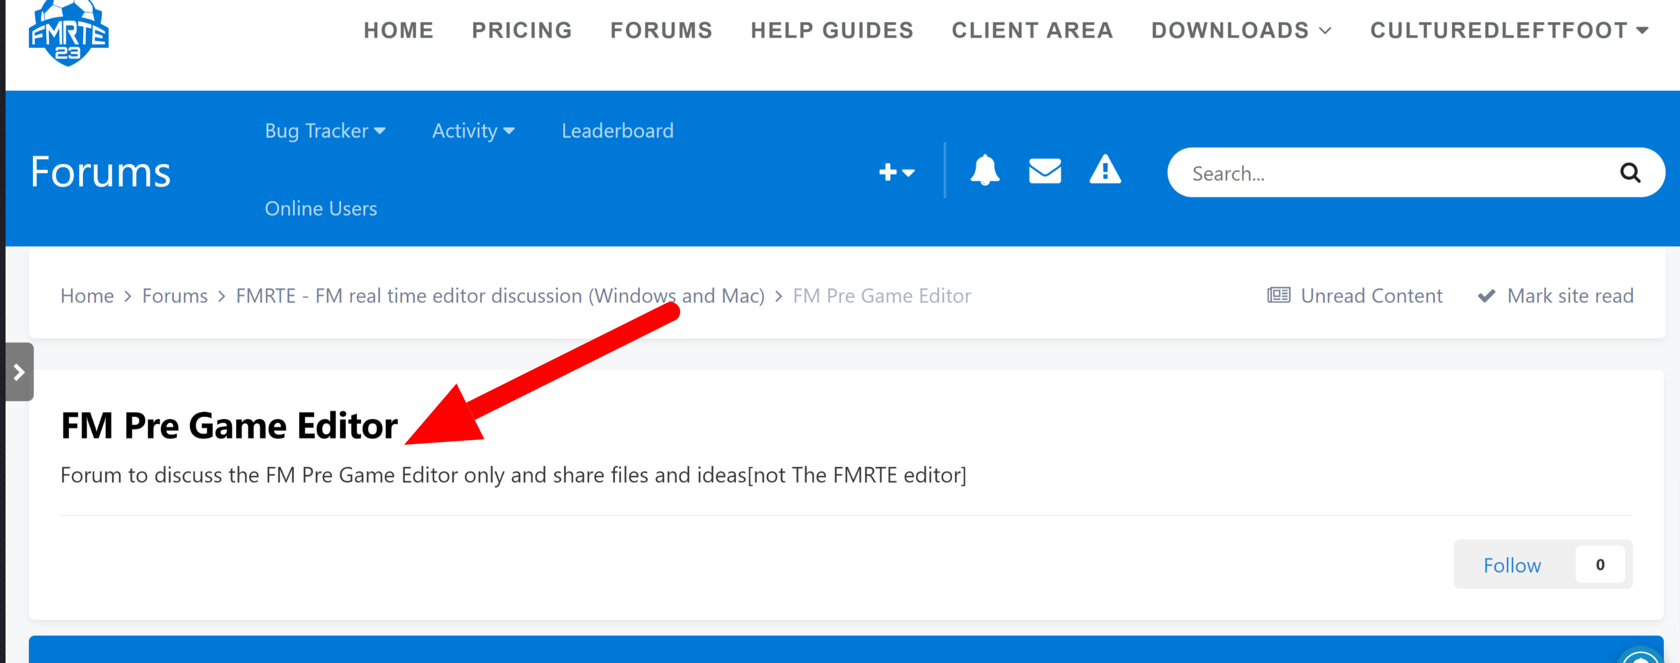Expand the left sidebar arrow tab

(19, 372)
